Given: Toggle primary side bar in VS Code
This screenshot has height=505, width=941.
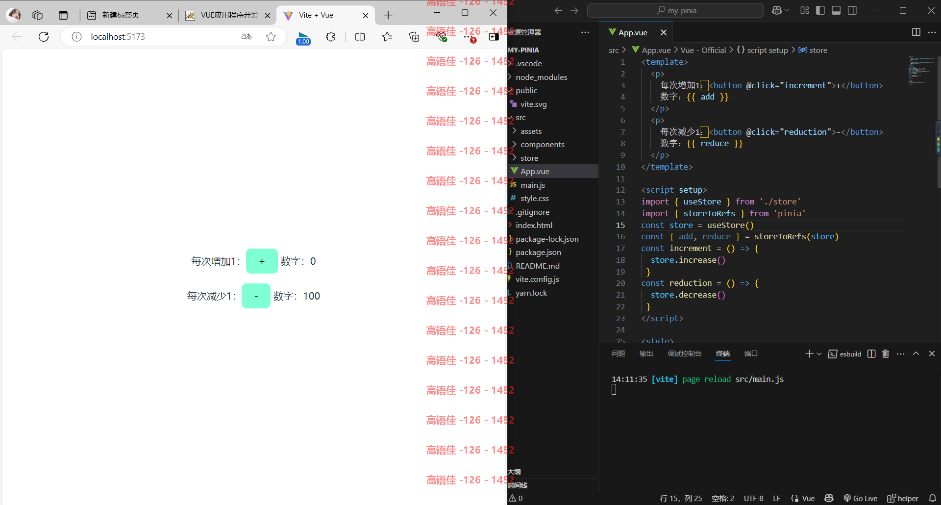Looking at the screenshot, I should click(820, 10).
